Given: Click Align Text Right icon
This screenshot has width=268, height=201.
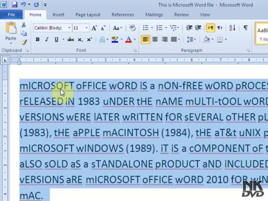Looking at the screenshot, I should pyautogui.click(x=164, y=39).
